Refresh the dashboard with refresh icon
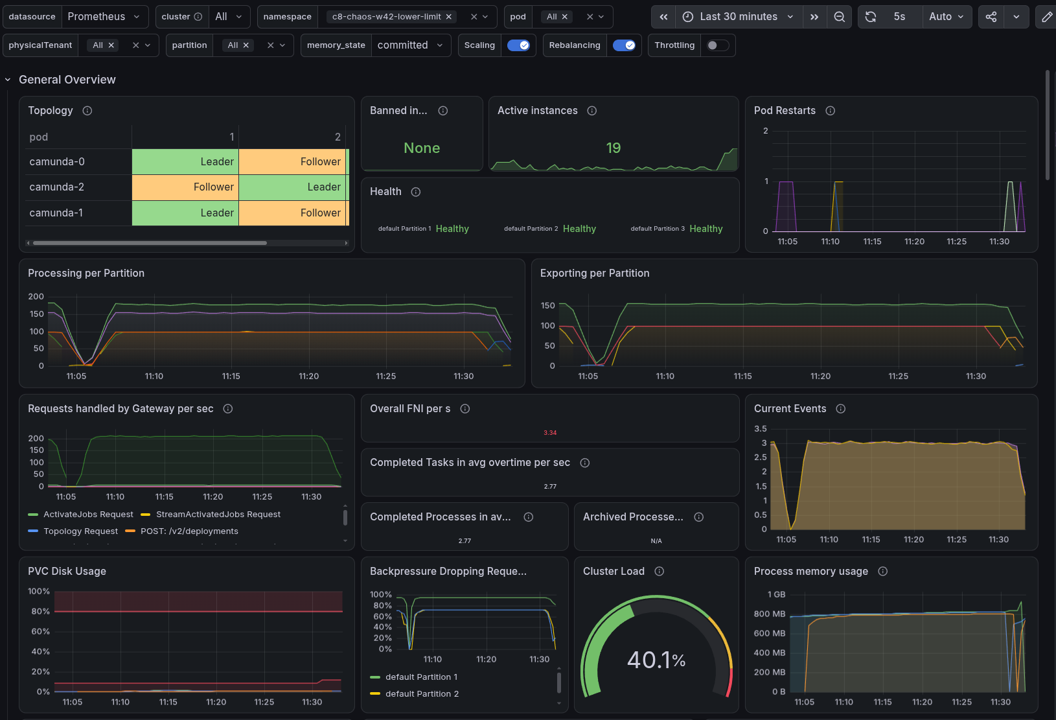This screenshot has height=720, width=1056. pos(871,17)
